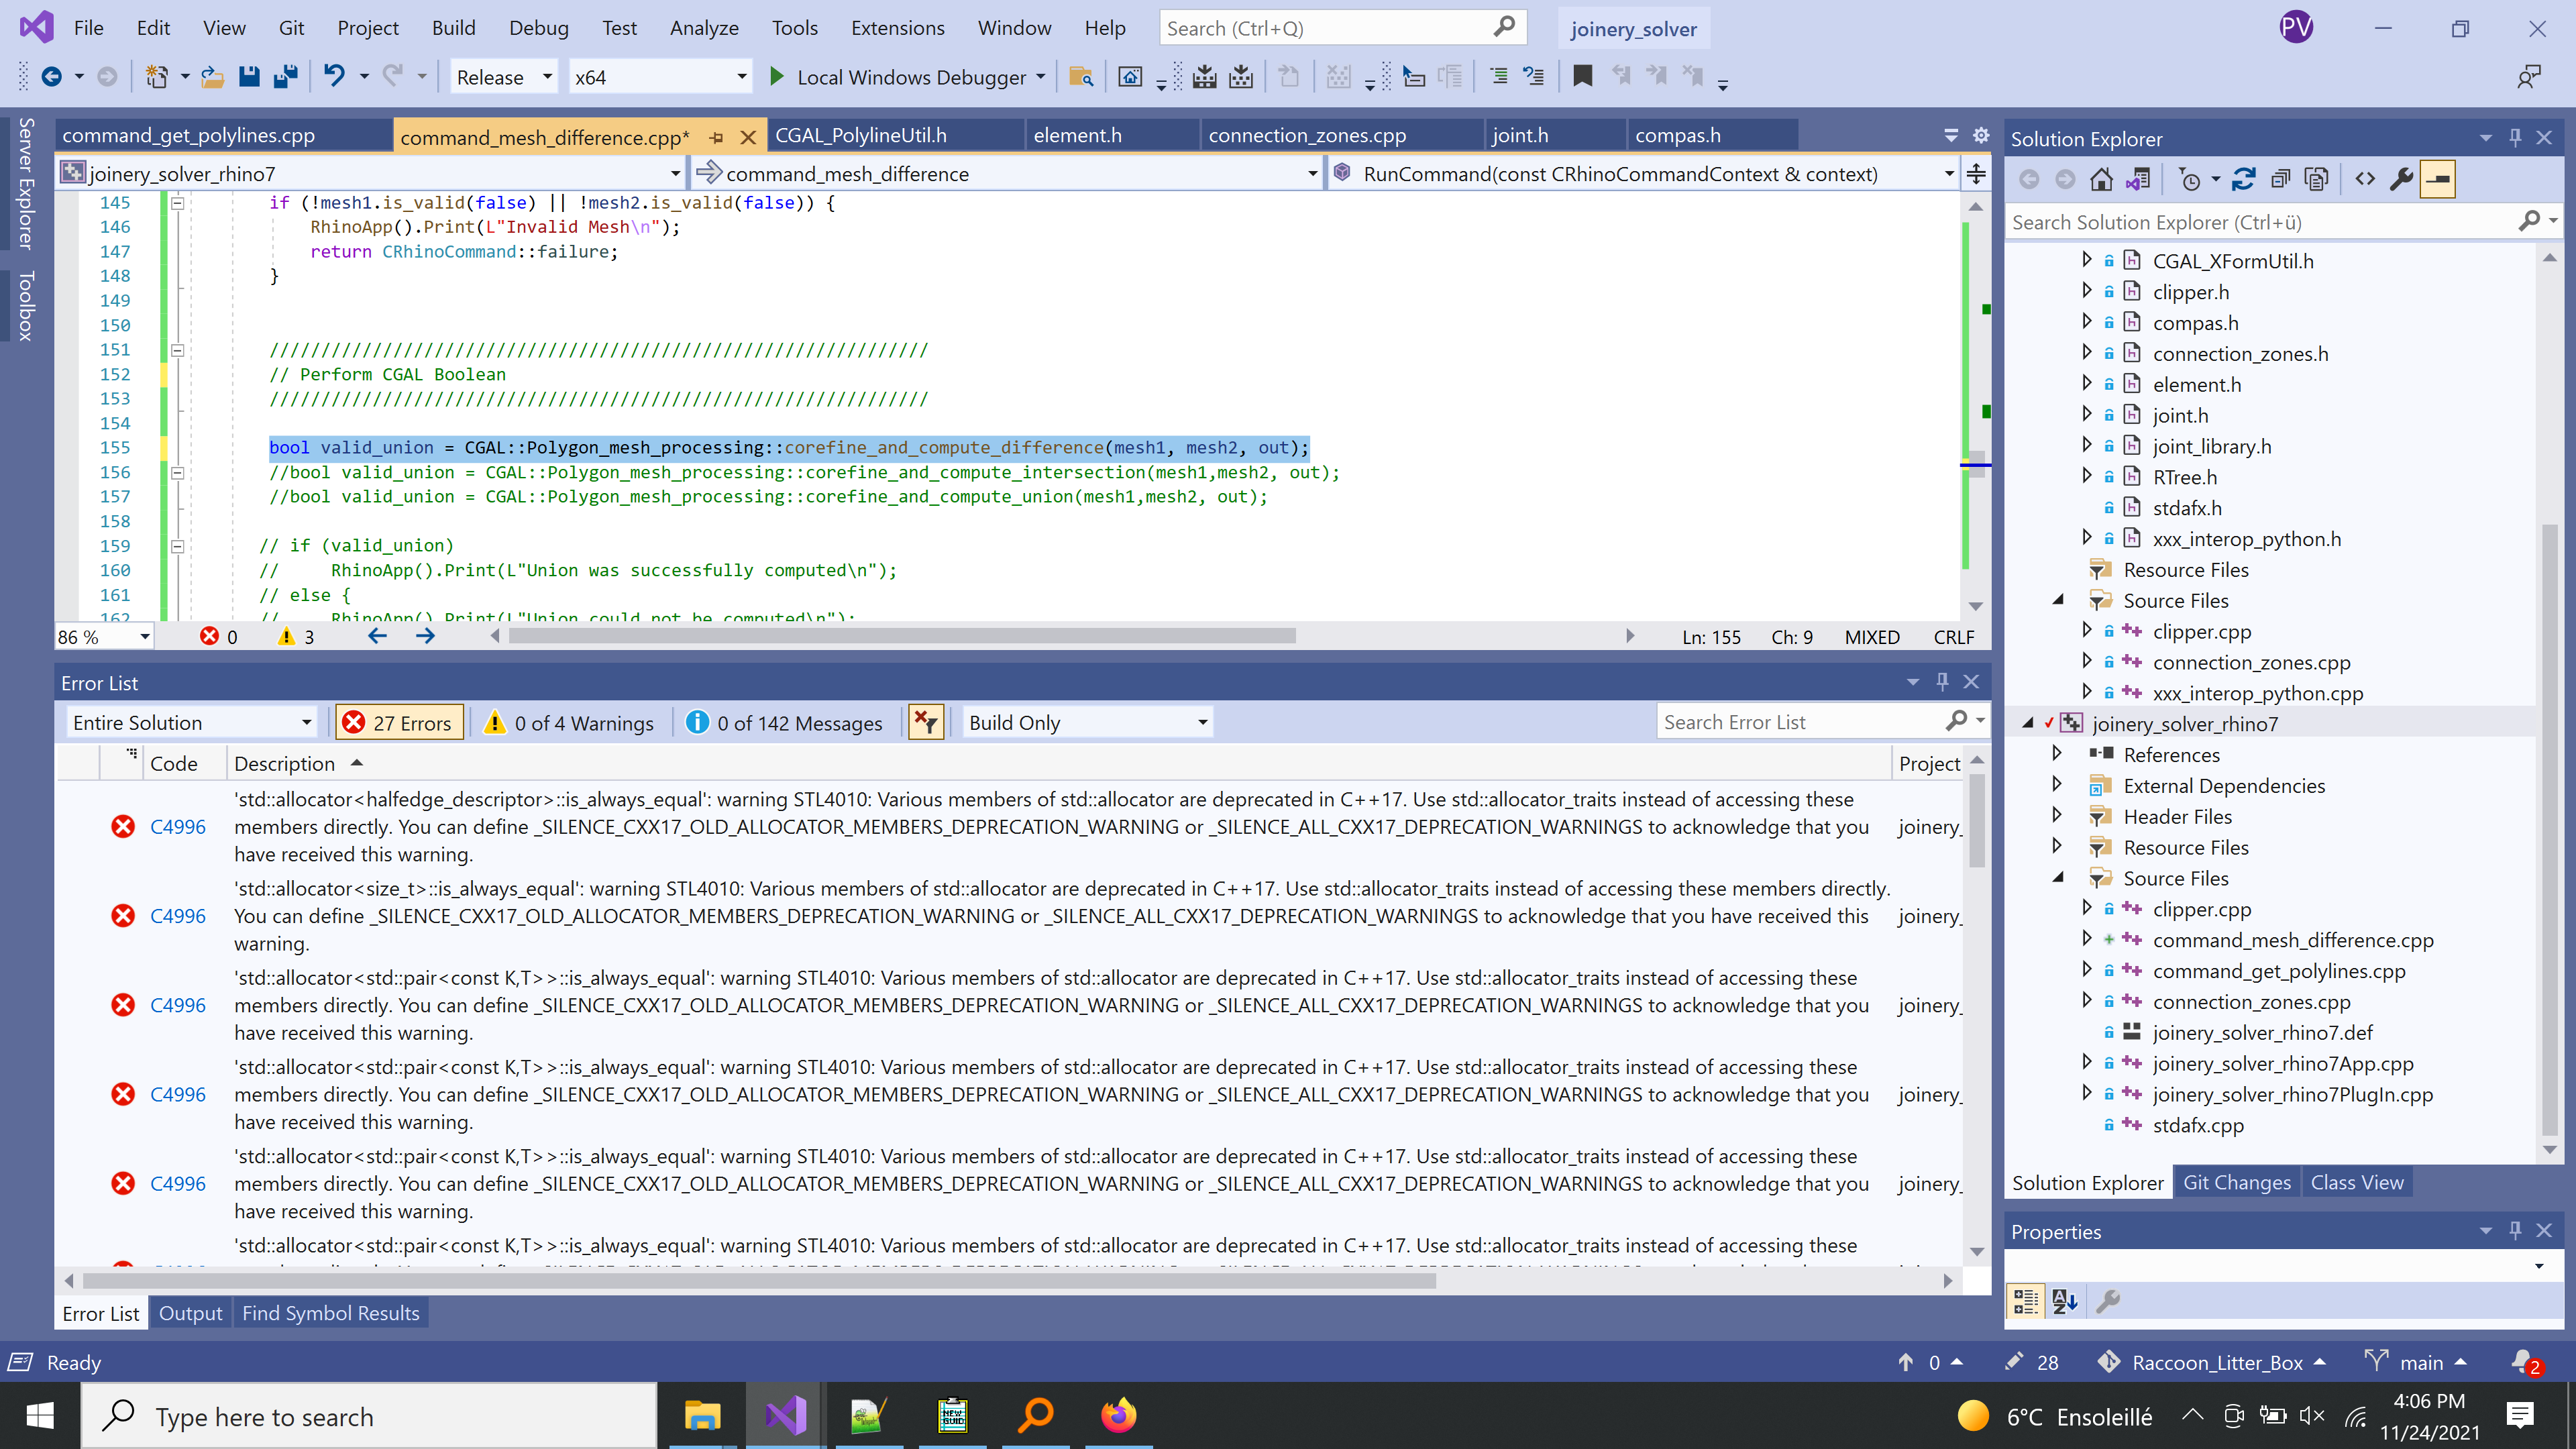Click the Categorized view icon in Properties
The image size is (2576, 1449).
2026,1301
